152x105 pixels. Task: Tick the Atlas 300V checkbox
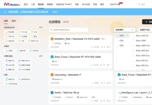point(133,41)
